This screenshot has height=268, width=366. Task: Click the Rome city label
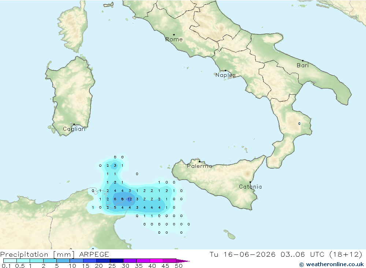click(x=174, y=39)
